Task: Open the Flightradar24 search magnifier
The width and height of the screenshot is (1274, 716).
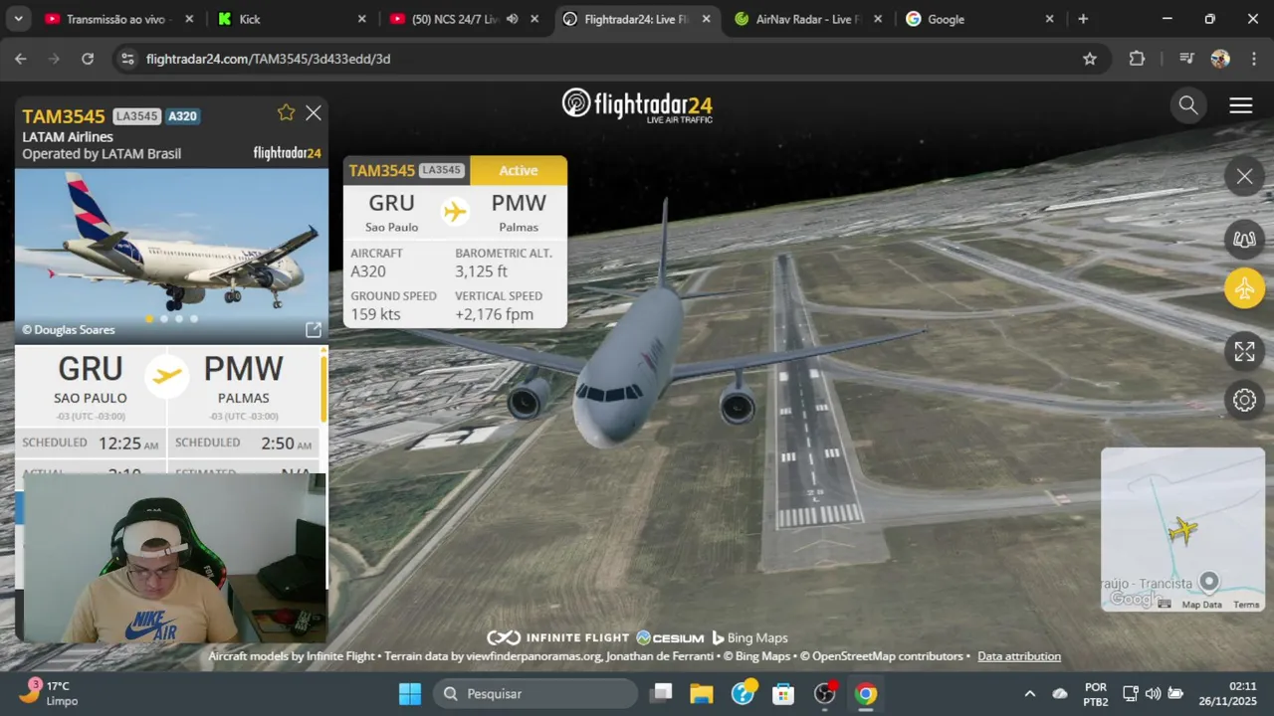Action: click(1188, 105)
